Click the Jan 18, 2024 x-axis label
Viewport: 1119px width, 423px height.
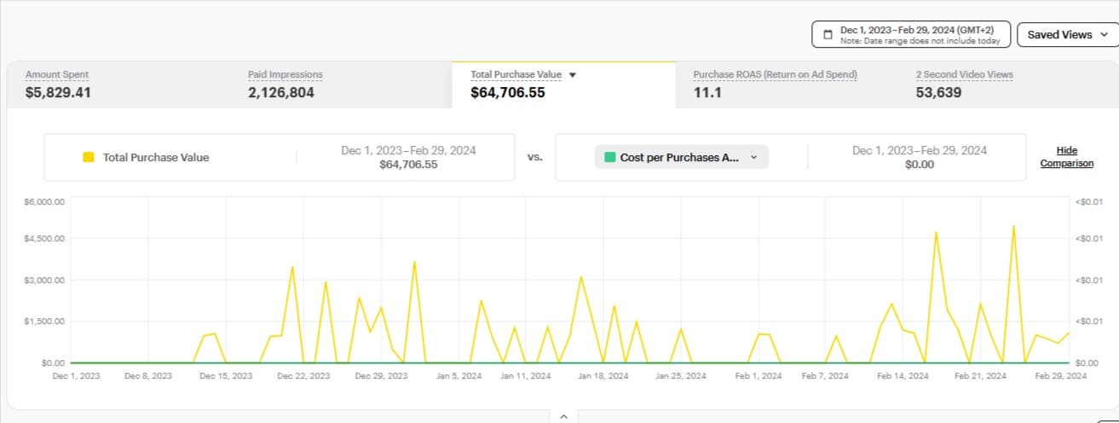(x=603, y=376)
